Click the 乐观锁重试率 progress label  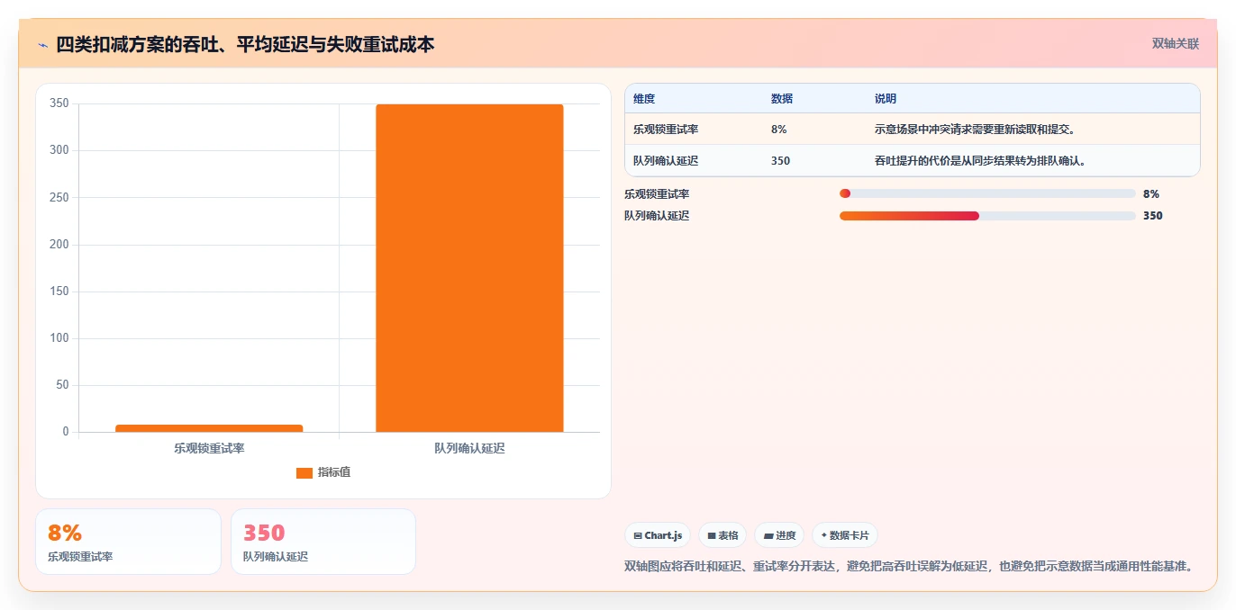(657, 194)
